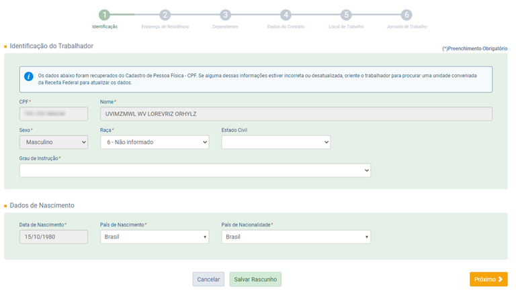Open the Sexo dropdown
Image resolution: width=516 pixels, height=291 pixels.
pyautogui.click(x=54, y=142)
